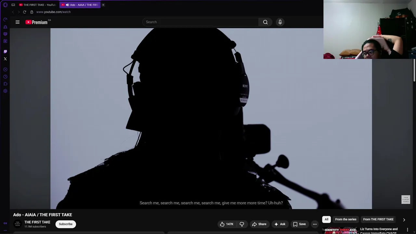
Task: Open THE FIRST TAKE channel name link
Action: pos(37,222)
